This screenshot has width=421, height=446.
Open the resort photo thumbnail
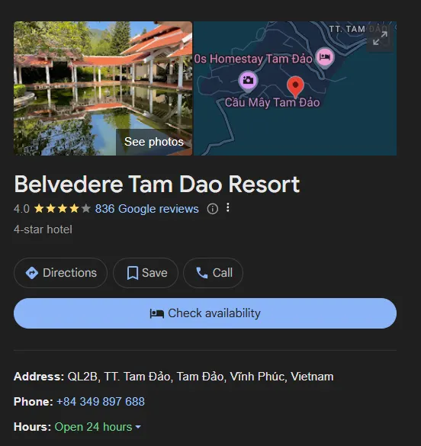pyautogui.click(x=103, y=88)
